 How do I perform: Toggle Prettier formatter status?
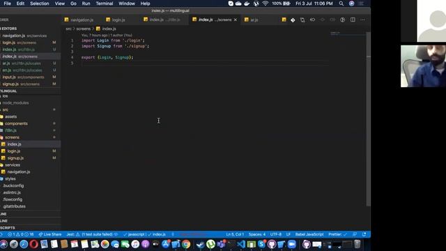[337, 234]
